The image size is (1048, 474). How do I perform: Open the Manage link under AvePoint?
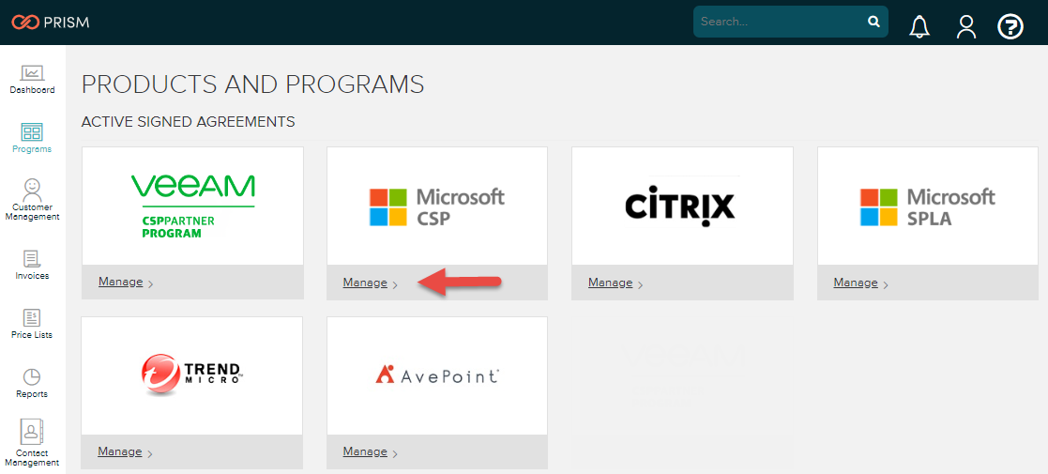coord(365,451)
